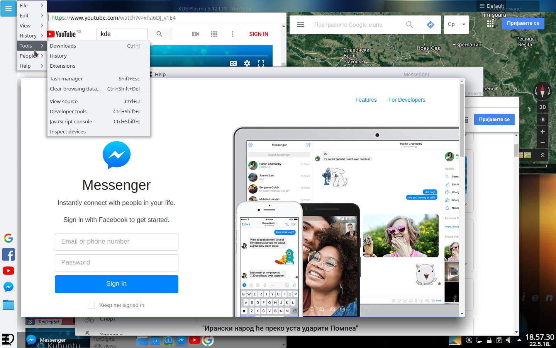Toggle closed captions on the YouTube player

click(233, 63)
